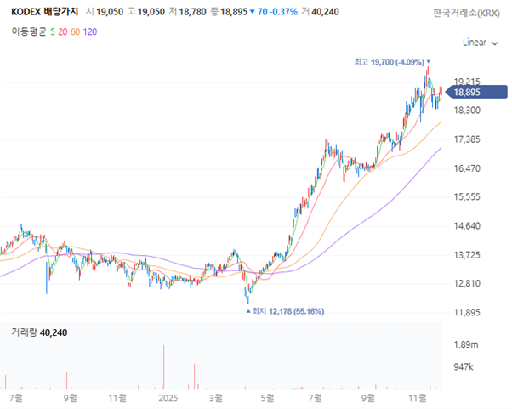Click the opening price 시 19,050
512x409 pixels.
pyautogui.click(x=105, y=12)
